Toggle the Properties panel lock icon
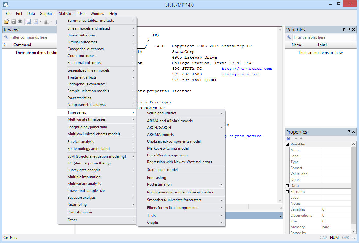This screenshot has width=359, height=243. [x=288, y=138]
